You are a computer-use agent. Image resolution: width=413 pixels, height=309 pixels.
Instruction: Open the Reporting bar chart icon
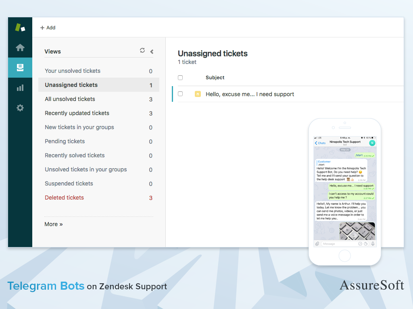(x=20, y=88)
